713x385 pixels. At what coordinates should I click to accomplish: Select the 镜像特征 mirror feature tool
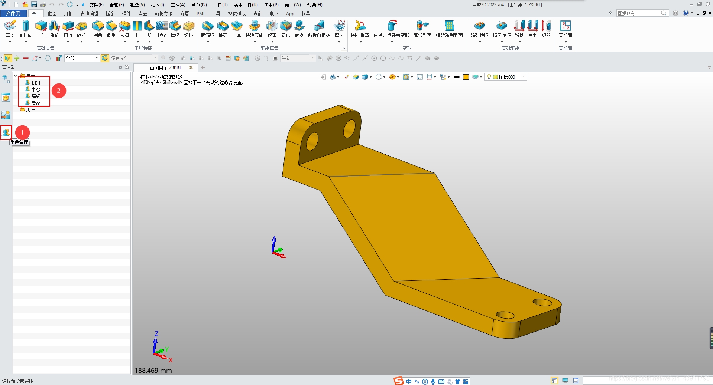(x=502, y=29)
